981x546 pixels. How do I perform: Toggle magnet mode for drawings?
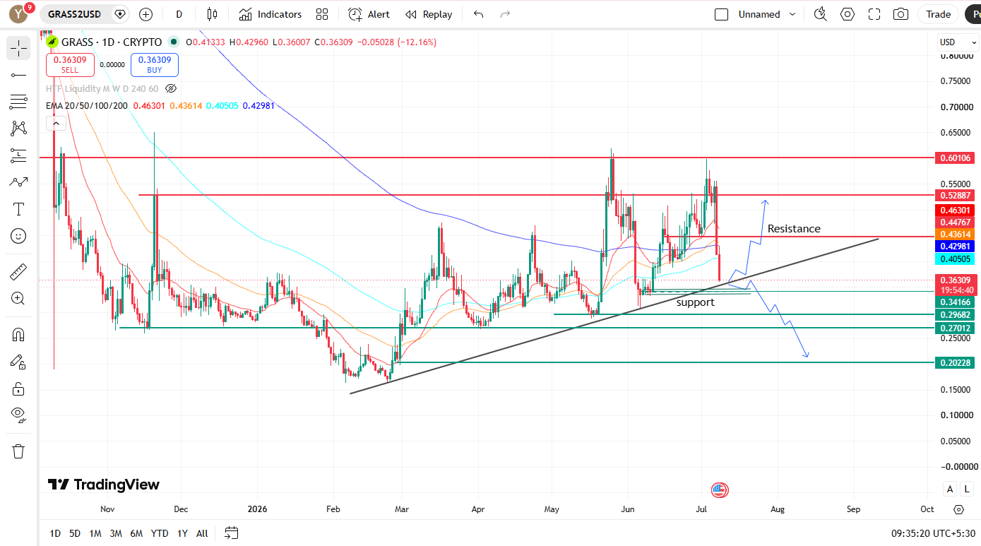[x=18, y=334]
